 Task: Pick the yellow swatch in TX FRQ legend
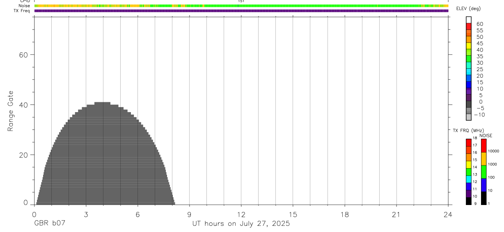pyautogui.click(x=468, y=164)
